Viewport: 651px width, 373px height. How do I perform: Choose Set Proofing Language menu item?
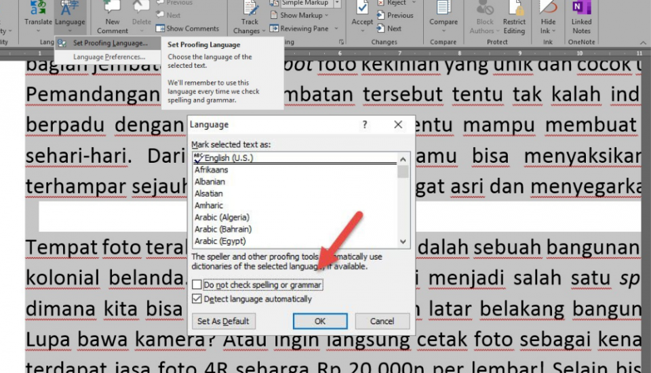(108, 43)
